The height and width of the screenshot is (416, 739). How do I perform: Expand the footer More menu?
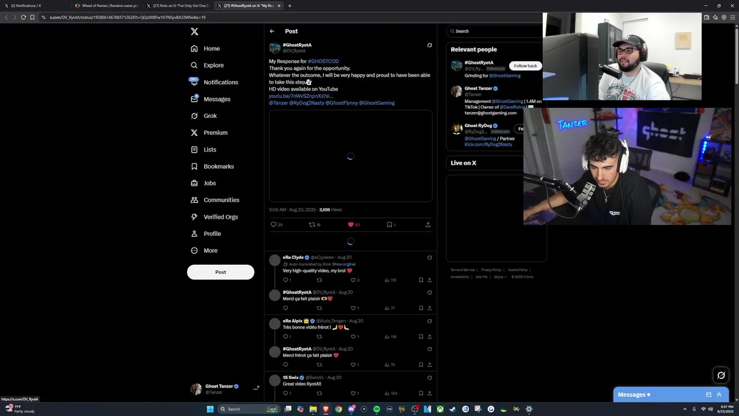(501, 277)
